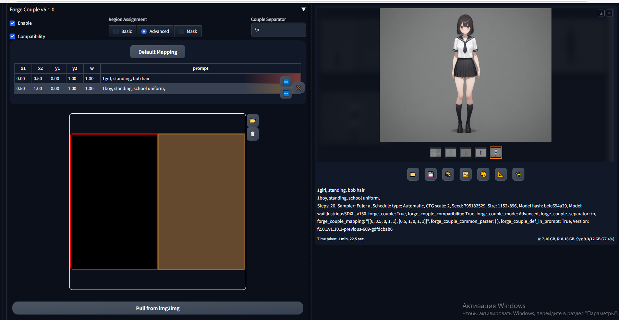
Task: Click the sparkles upscale icon
Action: point(518,175)
